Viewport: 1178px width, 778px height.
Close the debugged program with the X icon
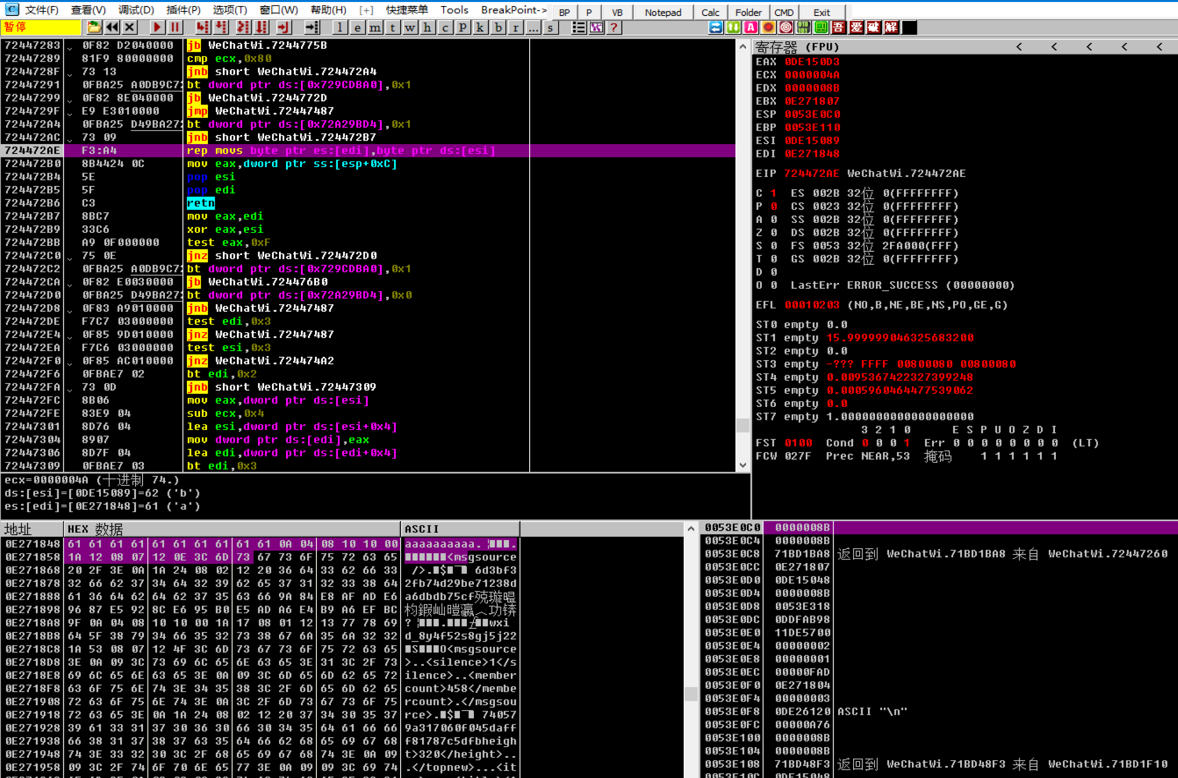coord(130,27)
